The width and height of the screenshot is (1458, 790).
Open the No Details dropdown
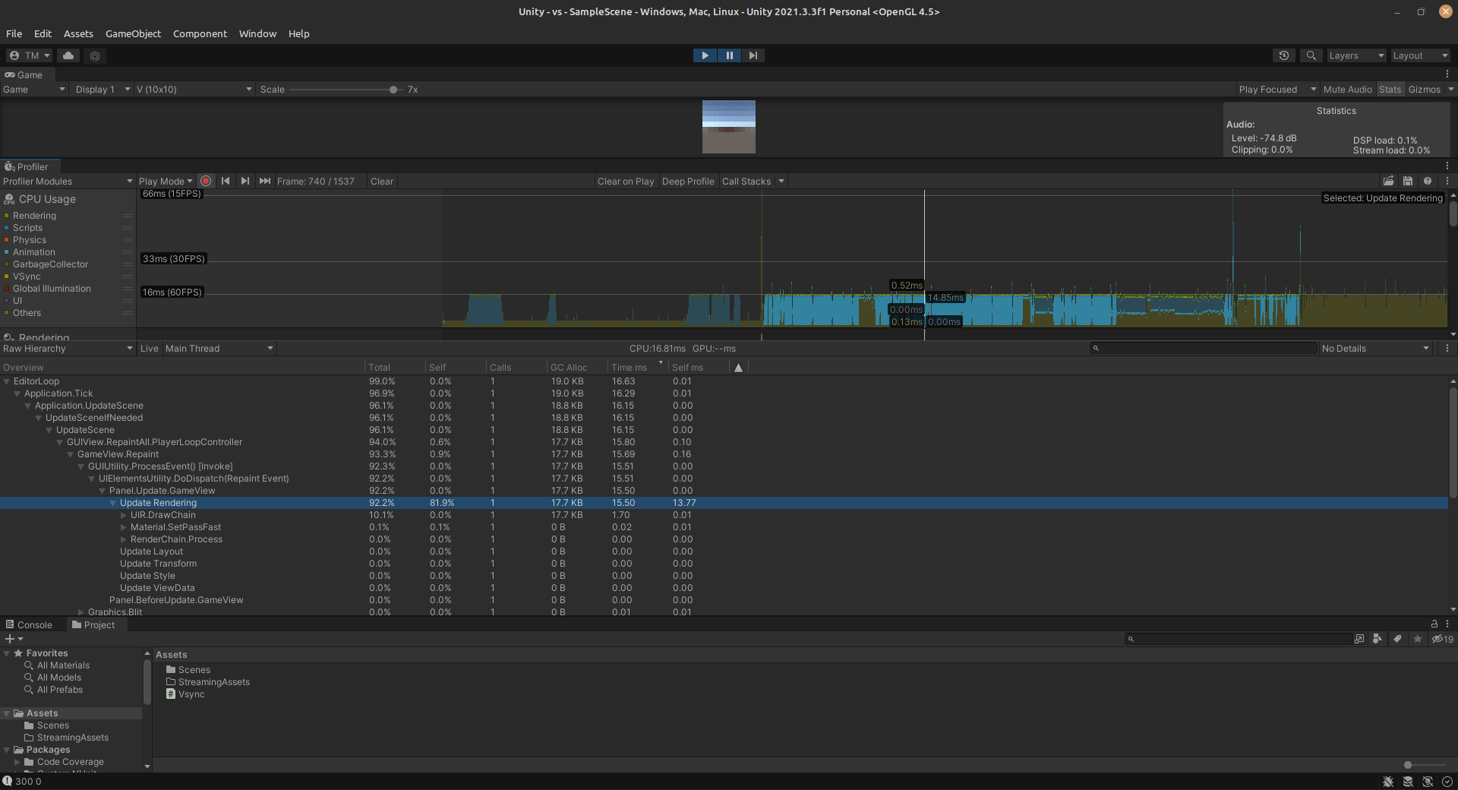(1375, 349)
